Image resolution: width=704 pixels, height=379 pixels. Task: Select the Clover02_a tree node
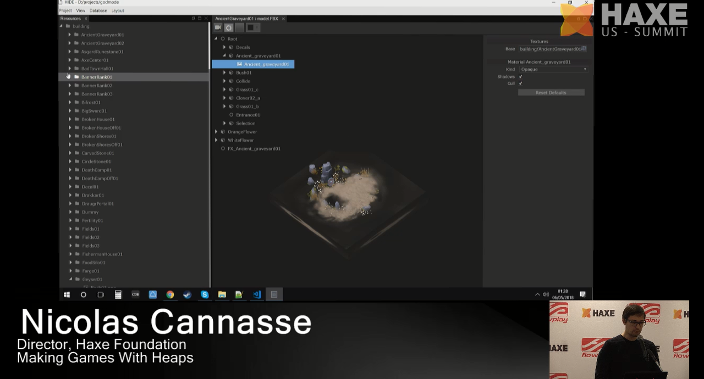248,98
